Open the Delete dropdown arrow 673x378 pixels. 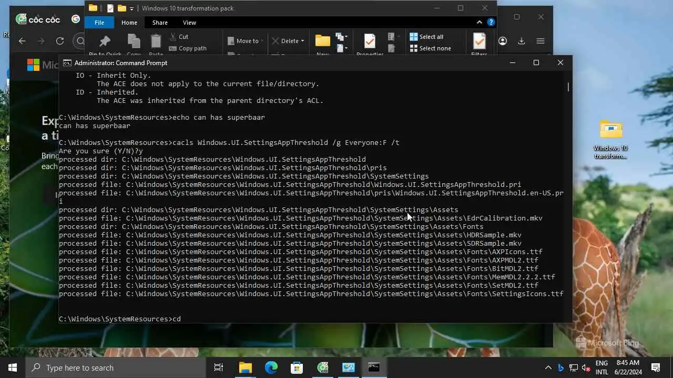(x=302, y=41)
